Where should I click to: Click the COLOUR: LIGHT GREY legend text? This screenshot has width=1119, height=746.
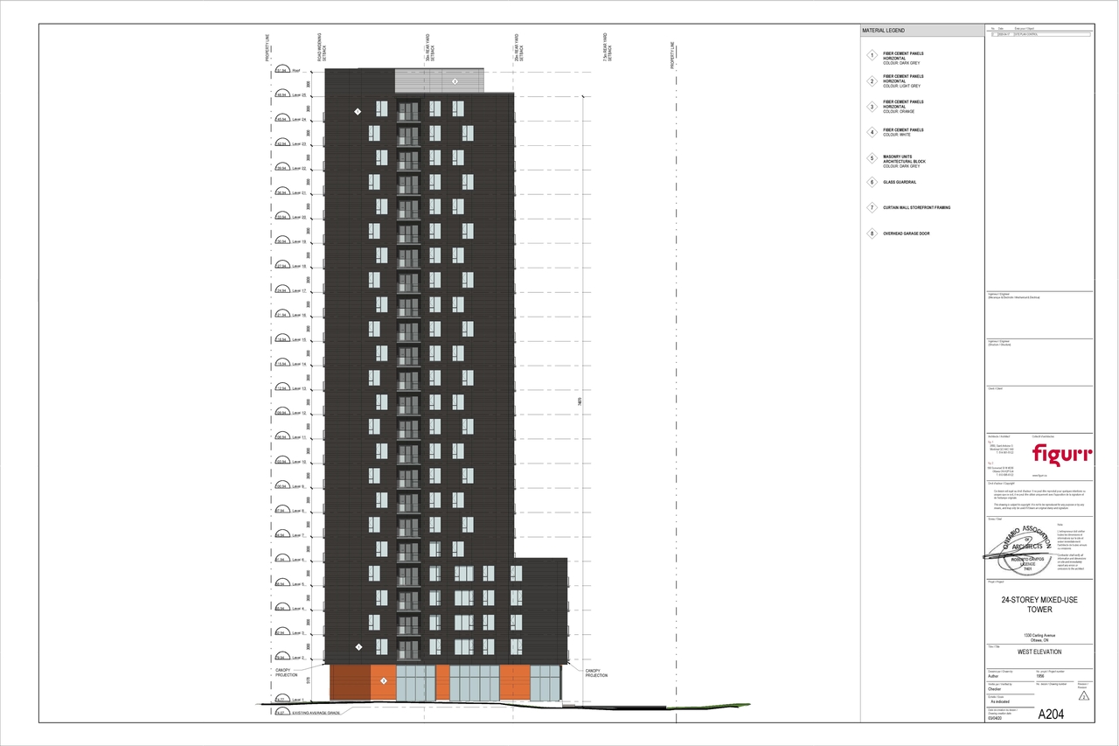[x=901, y=87]
